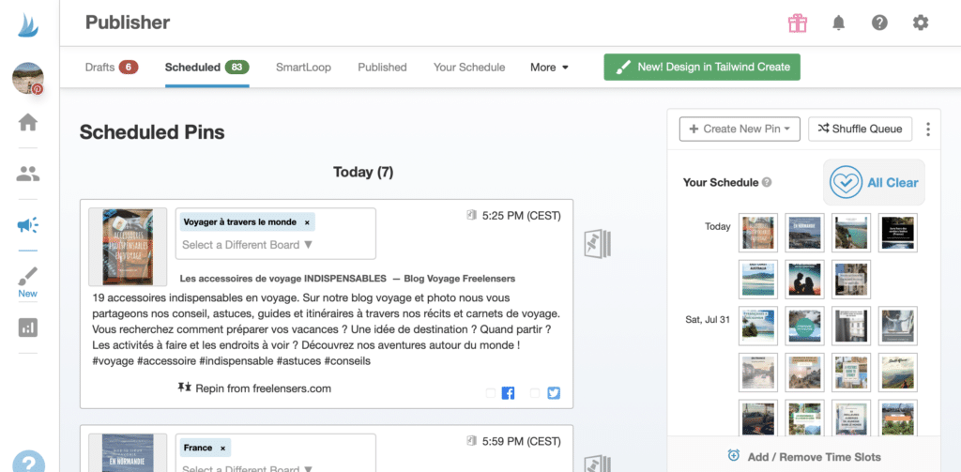Image resolution: width=961 pixels, height=472 pixels.
Task: Open Select a Different Board on the first pin
Action: click(248, 245)
